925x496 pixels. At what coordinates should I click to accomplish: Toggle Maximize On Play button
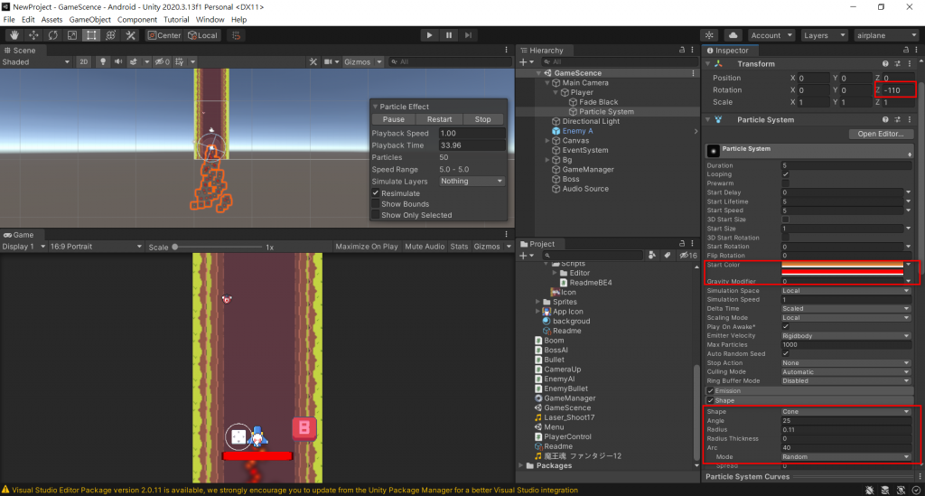click(367, 247)
